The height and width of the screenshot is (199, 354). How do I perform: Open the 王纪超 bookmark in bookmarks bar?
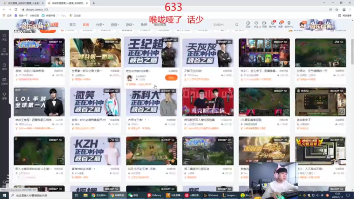pyautogui.click(x=75, y=15)
